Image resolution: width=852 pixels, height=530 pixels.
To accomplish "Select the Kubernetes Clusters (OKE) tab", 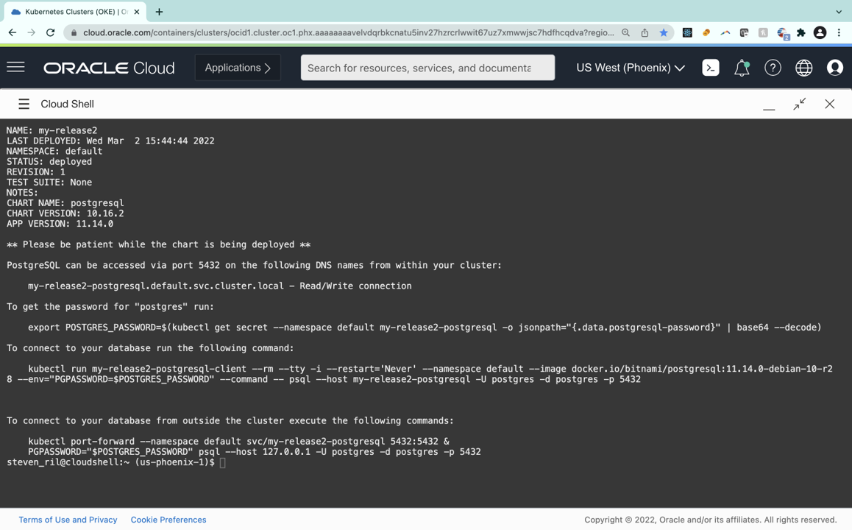I will point(74,12).
